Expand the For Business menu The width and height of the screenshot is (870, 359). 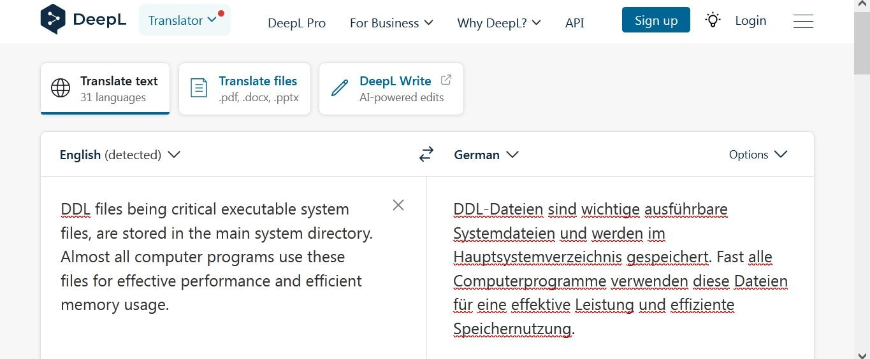click(391, 23)
